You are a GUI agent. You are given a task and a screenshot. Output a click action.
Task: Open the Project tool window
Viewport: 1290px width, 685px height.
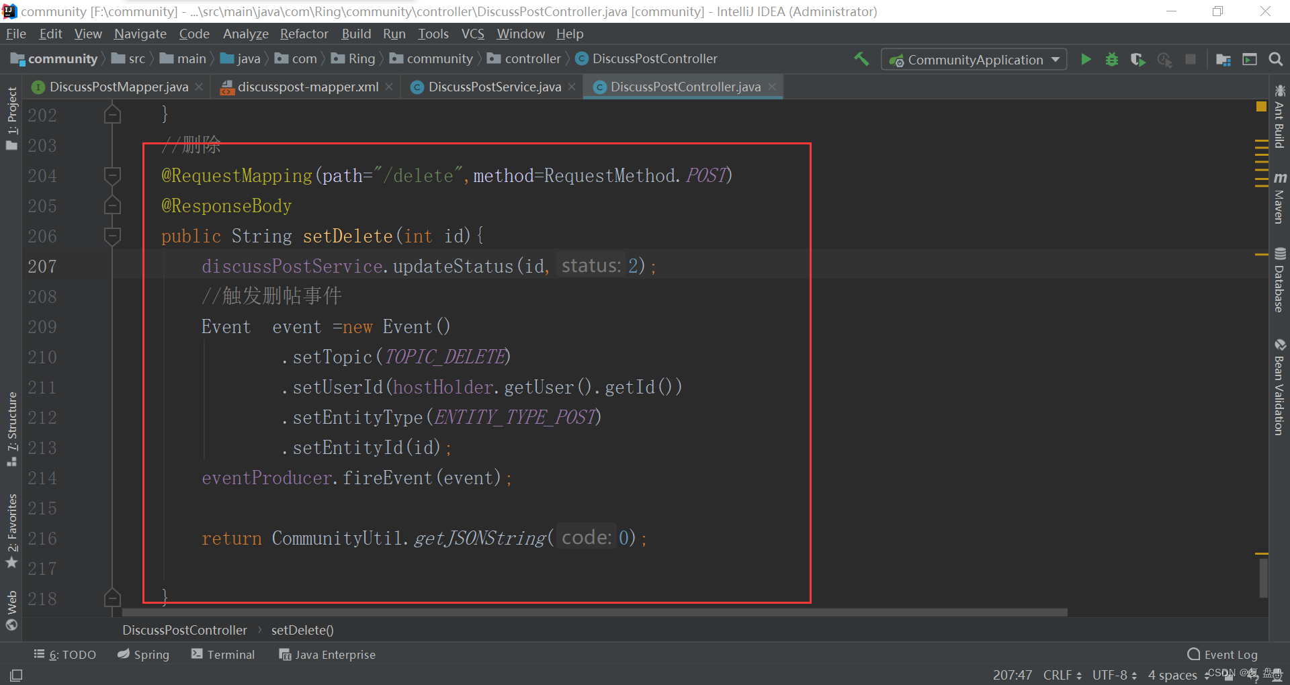point(11,119)
